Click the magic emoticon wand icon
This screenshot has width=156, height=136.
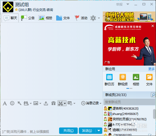click(x=19, y=103)
